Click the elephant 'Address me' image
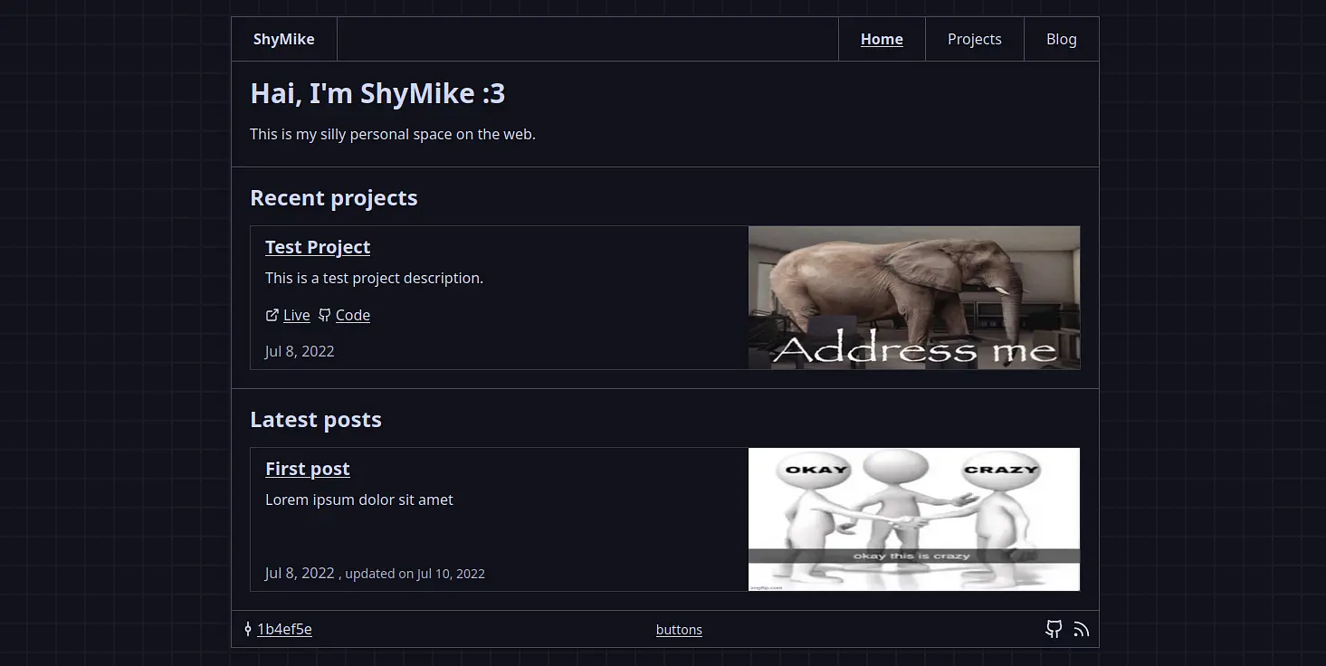The image size is (1326, 666). 913,298
